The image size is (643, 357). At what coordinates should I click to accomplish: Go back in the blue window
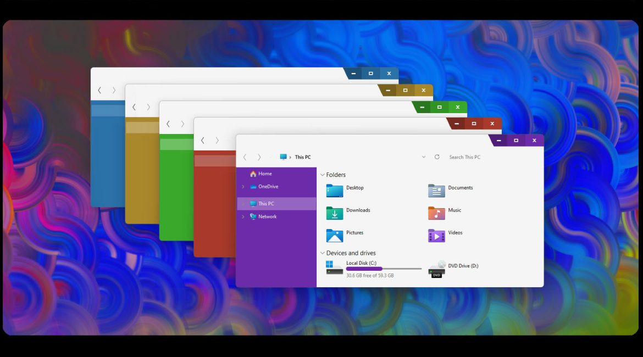[x=99, y=90]
